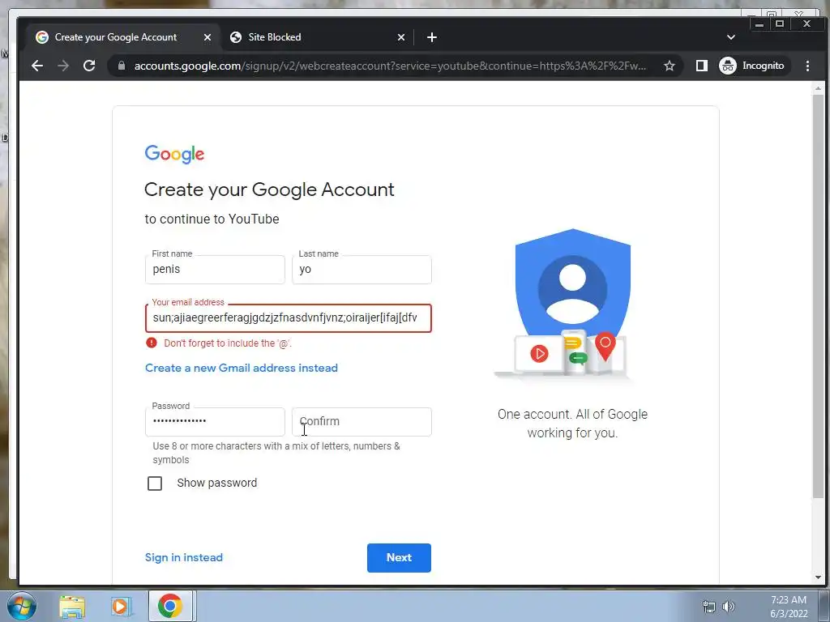Bookmark this page with the star icon
830x622 pixels.
670,66
